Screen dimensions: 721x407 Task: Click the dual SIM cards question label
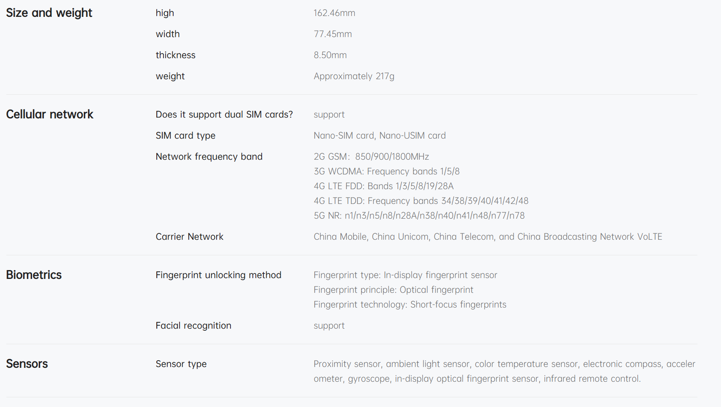pos(224,115)
